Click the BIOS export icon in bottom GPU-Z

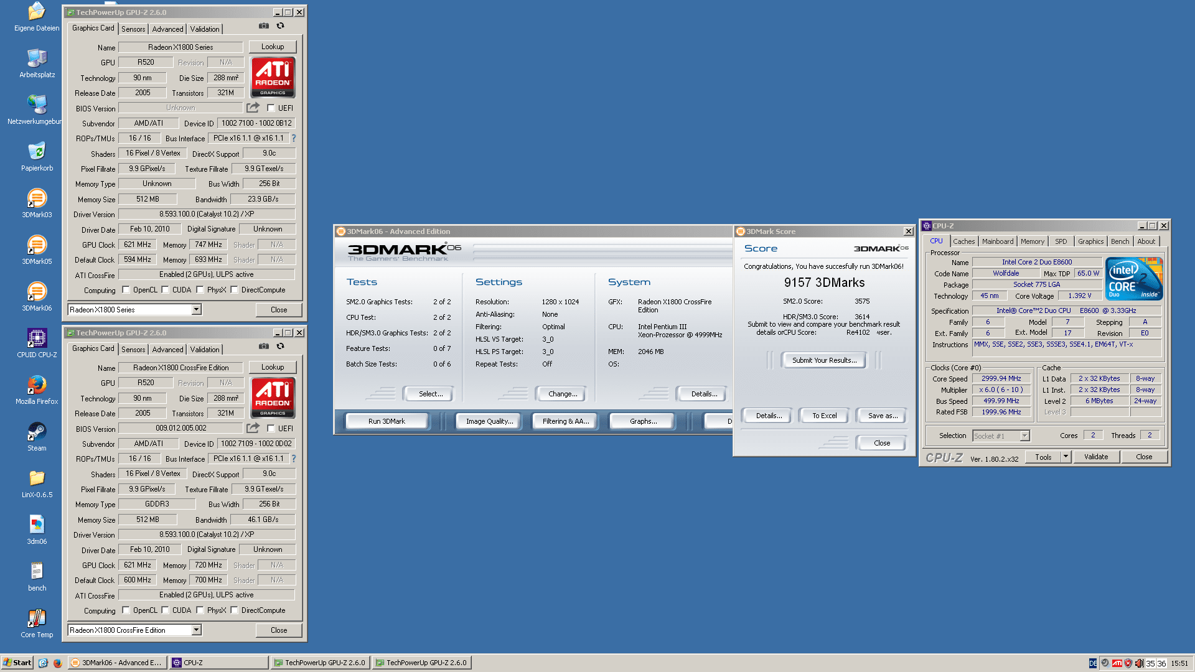tap(253, 428)
